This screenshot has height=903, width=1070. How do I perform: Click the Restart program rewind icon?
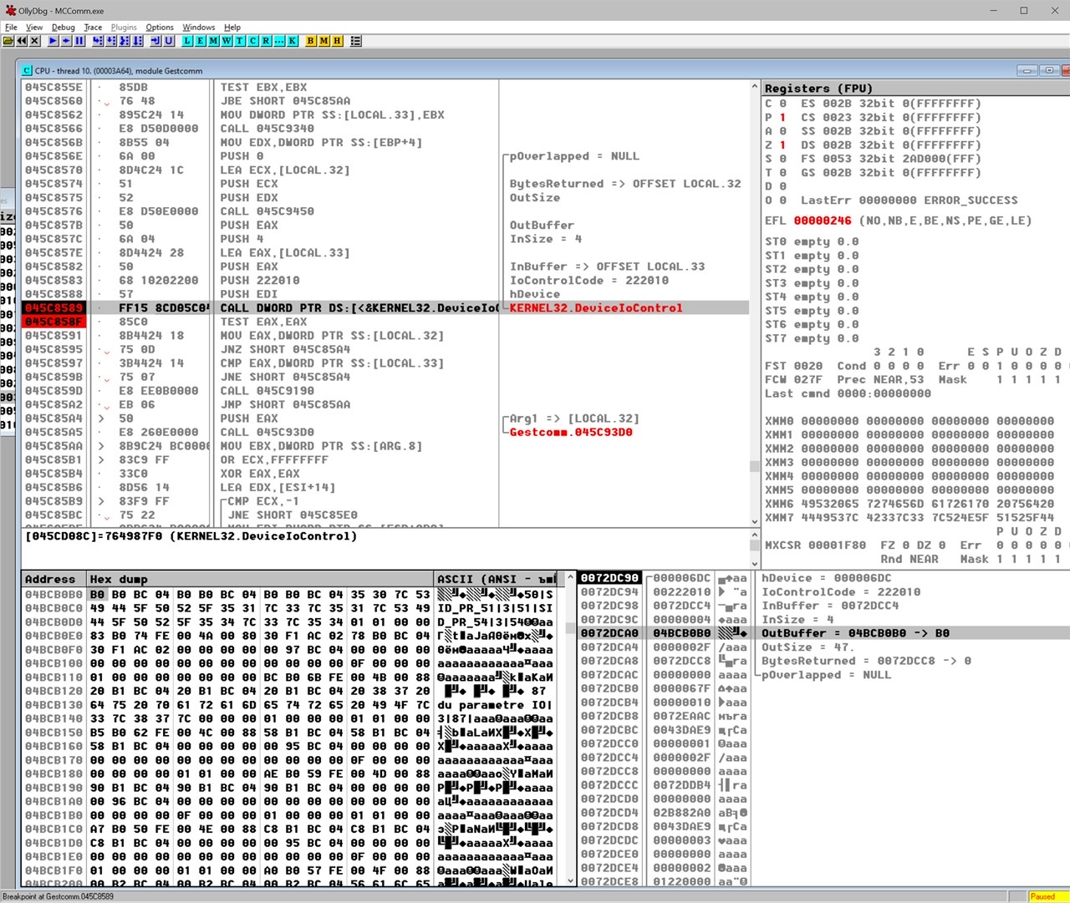pos(21,41)
